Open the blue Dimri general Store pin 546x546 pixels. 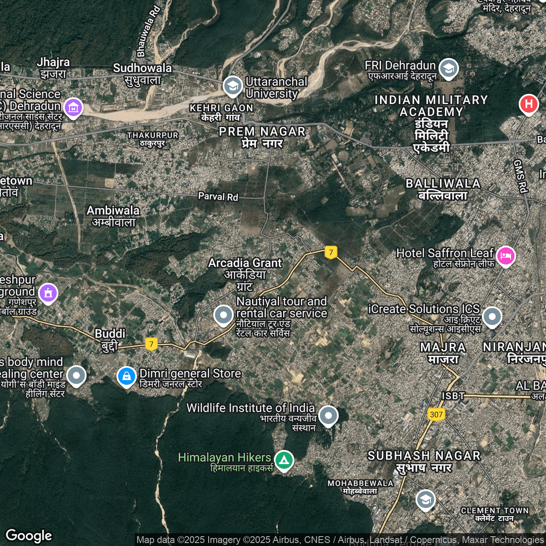[127, 376]
